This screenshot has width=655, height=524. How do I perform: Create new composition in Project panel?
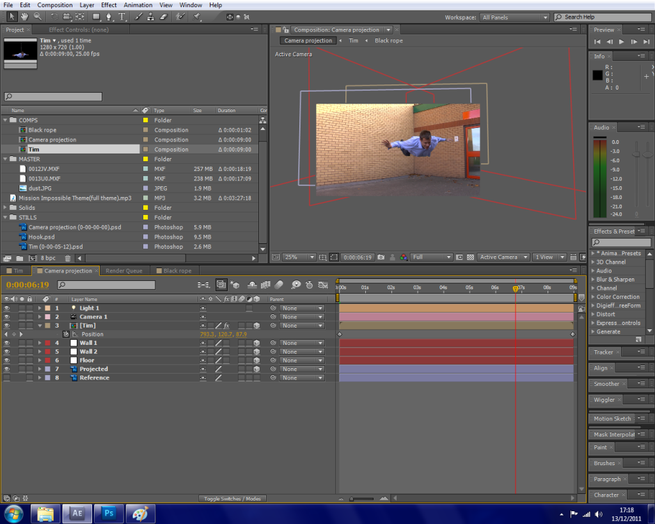coord(33,258)
